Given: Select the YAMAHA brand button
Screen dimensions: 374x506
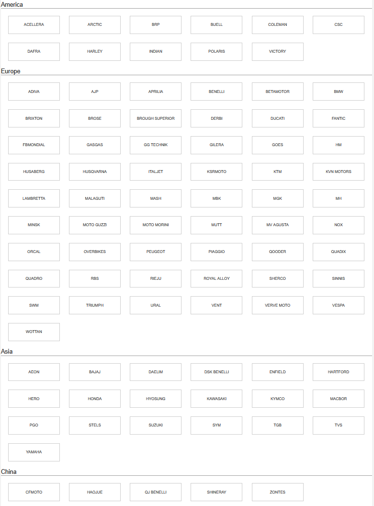Looking at the screenshot, I should coord(34,452).
